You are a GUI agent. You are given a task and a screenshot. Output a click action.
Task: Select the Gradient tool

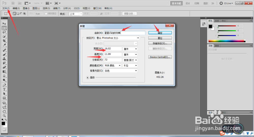[4, 71]
